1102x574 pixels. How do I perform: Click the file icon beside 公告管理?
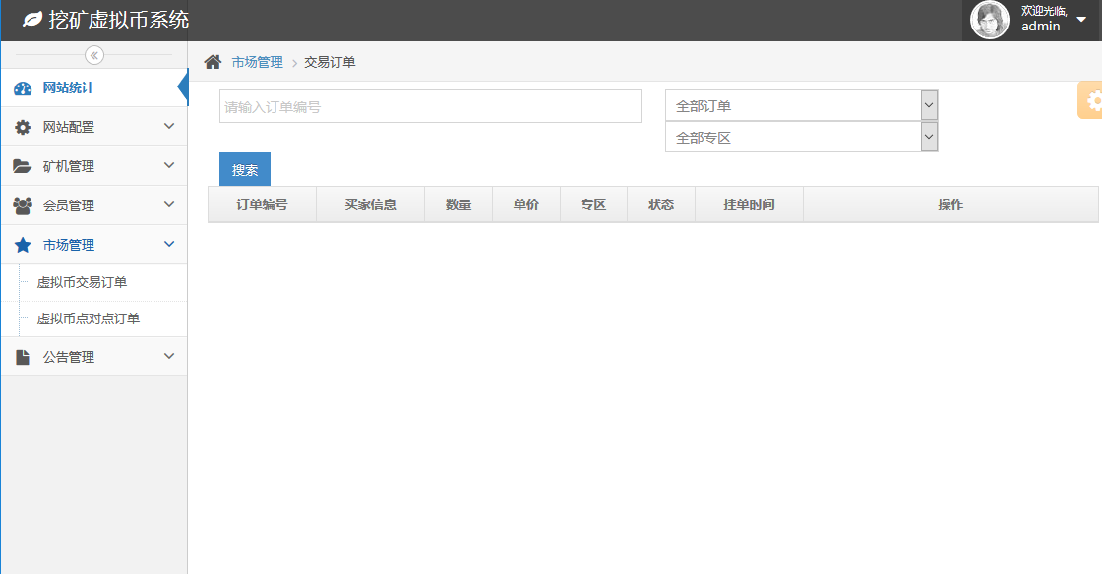(x=23, y=358)
